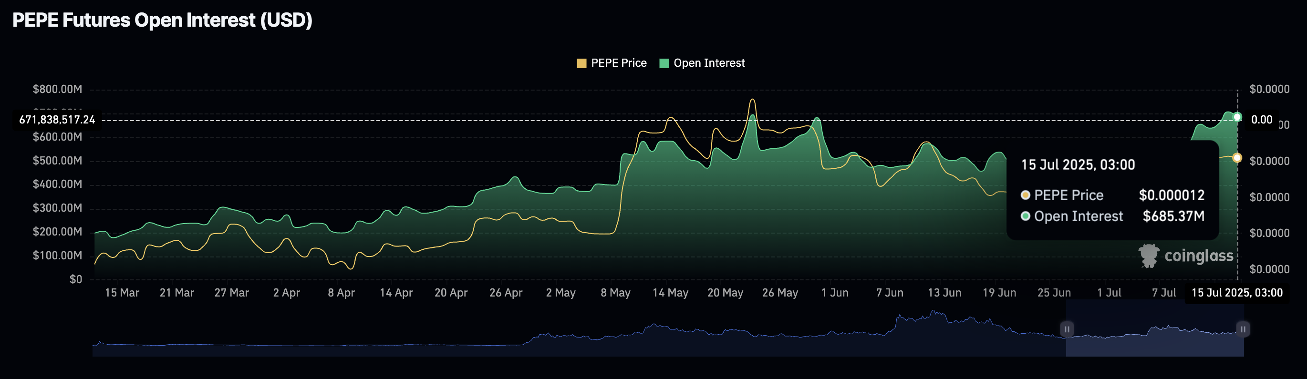This screenshot has height=379, width=1307.
Task: Click the 26 Apr date label
Action: tap(505, 293)
